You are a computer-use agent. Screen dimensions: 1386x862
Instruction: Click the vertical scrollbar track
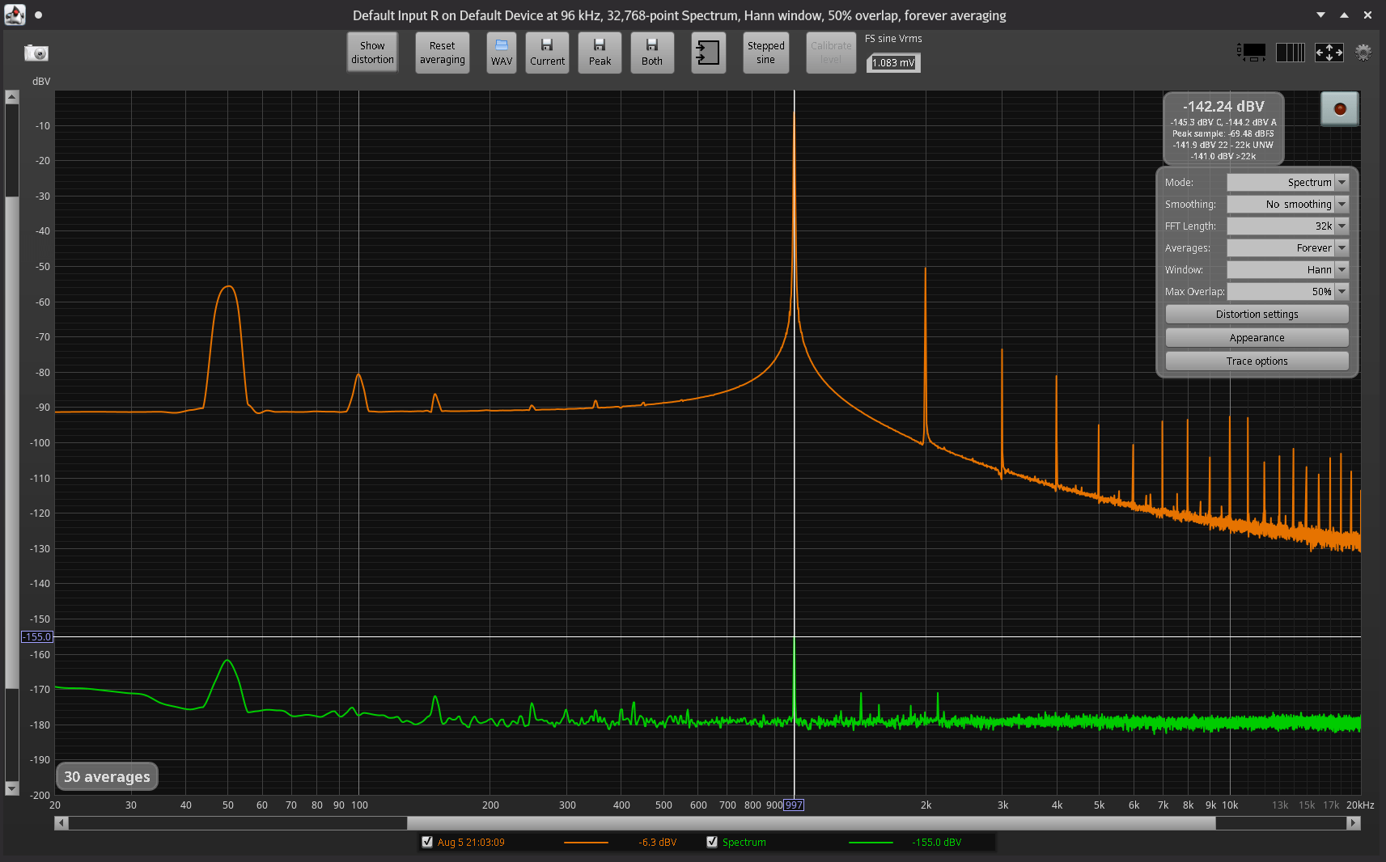pos(11,442)
